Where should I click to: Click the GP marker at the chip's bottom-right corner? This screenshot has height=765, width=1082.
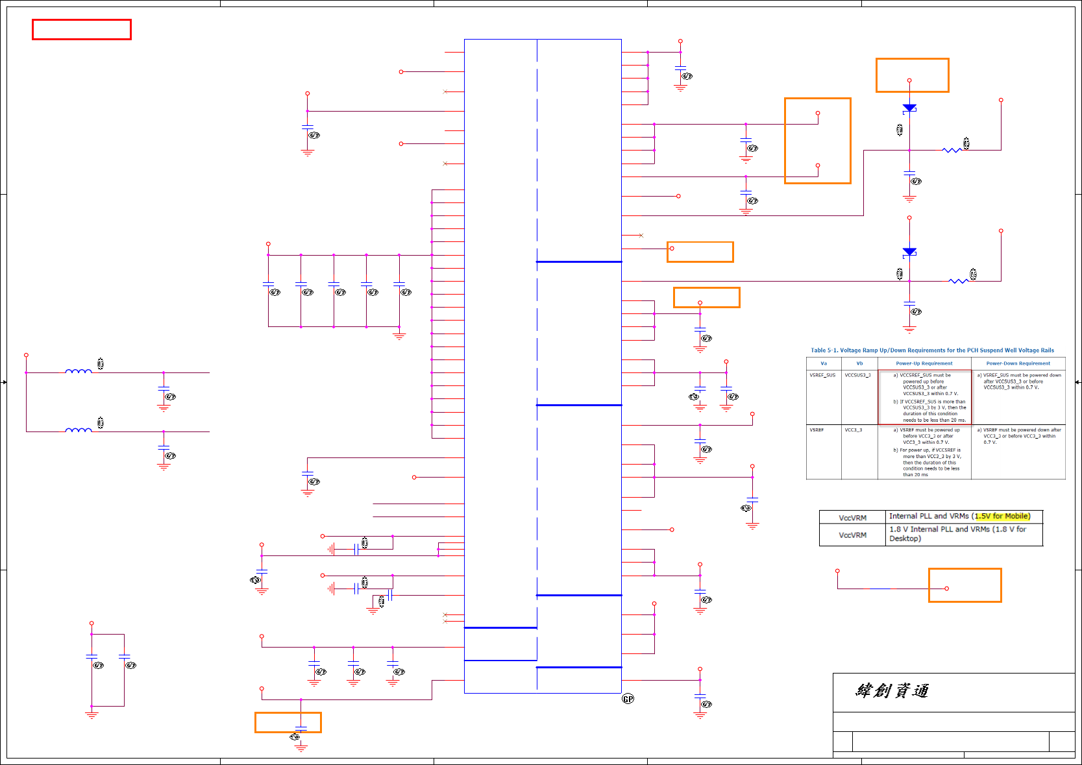(x=628, y=699)
